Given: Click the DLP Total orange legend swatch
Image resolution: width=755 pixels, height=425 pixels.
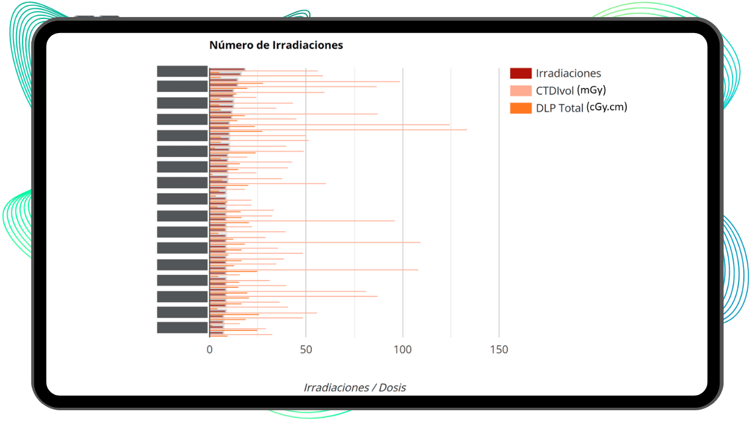Looking at the screenshot, I should [520, 108].
